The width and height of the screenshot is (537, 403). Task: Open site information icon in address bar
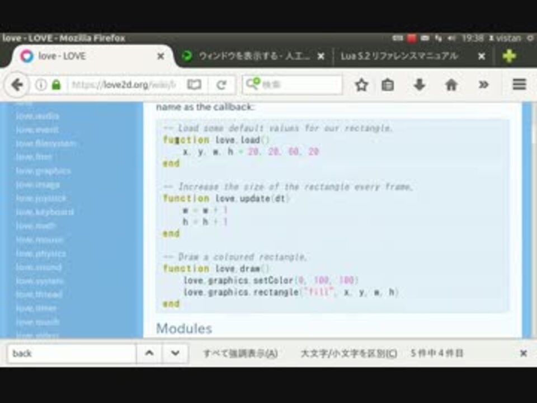pyautogui.click(x=41, y=85)
